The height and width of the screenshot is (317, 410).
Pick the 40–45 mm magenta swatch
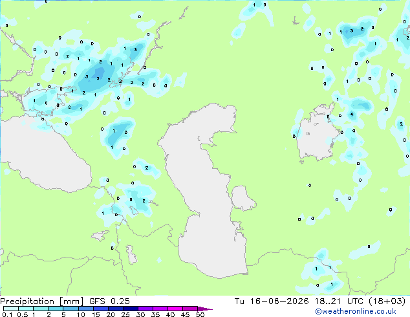pos(175,309)
